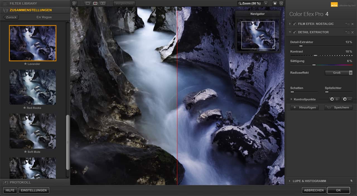
Task: Select the single image view icon
Action: pos(88,3)
